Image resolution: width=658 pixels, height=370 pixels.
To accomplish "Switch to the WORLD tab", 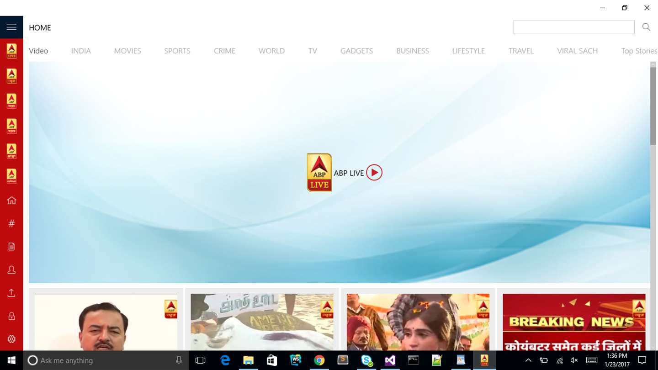I will pos(271,51).
